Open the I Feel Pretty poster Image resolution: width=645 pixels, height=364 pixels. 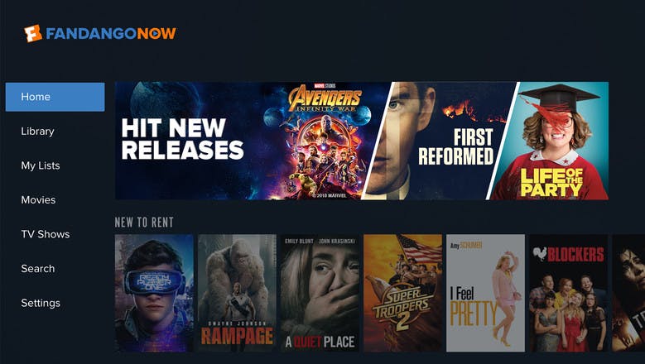[x=485, y=293]
